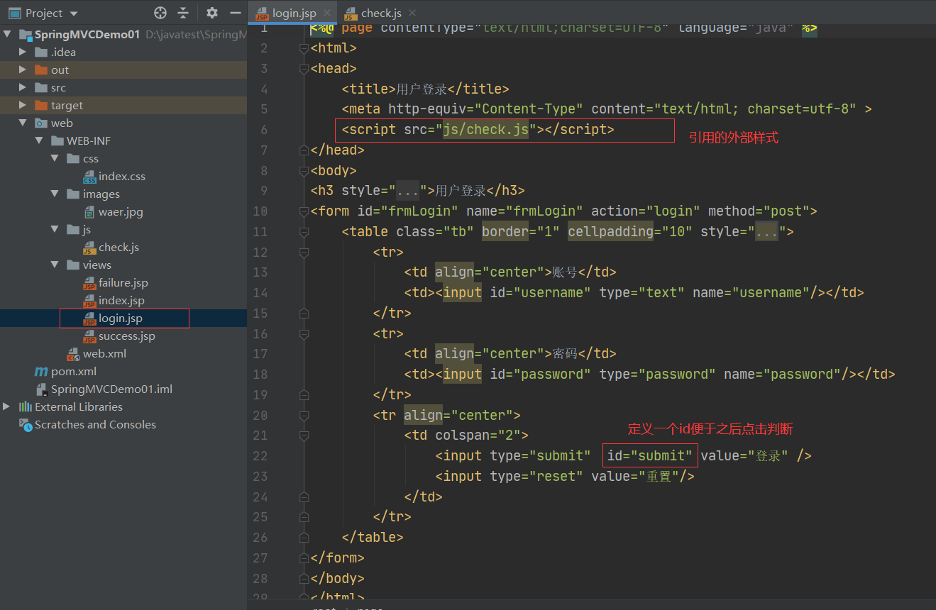
Task: Locate the opened file in the Project tree
Action: [x=160, y=13]
